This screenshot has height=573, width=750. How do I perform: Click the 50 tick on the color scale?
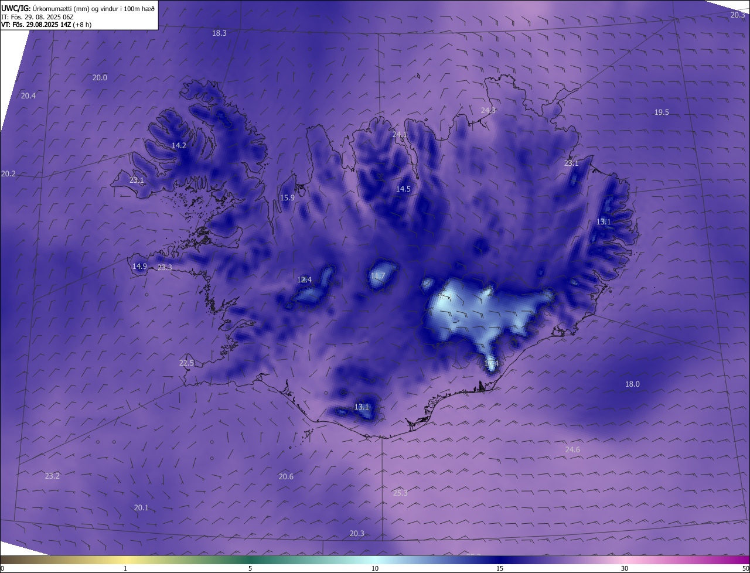click(745, 568)
